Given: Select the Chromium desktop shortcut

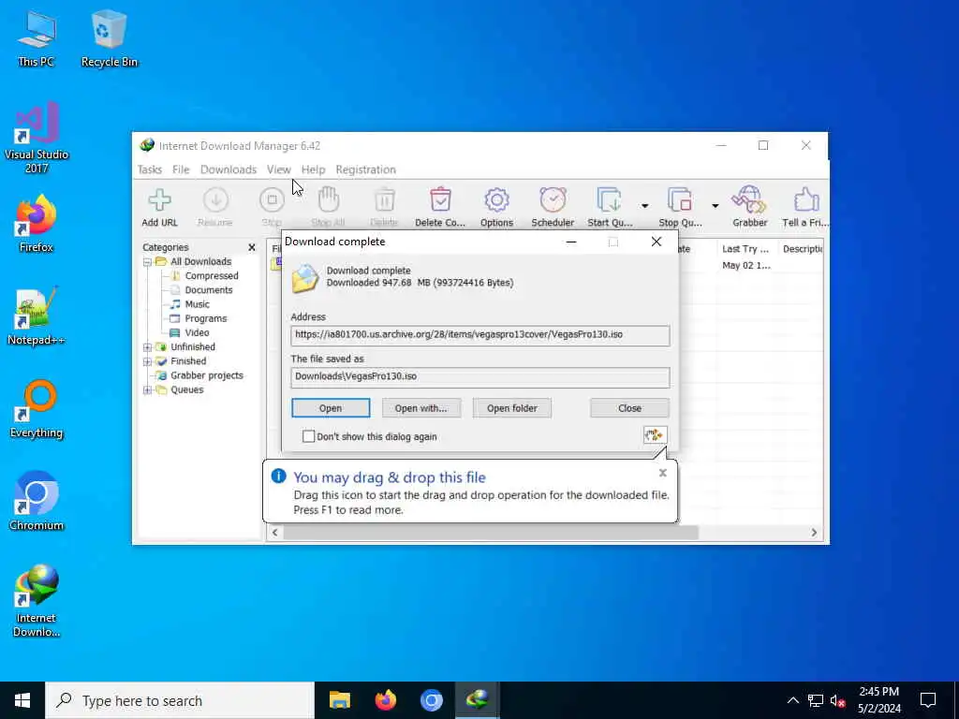Looking at the screenshot, I should [37, 502].
